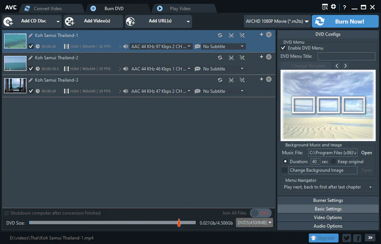Viewport: 381px width, 244px height.
Task: Click the scissors cut icon for Koh Samui Thailand-1
Action: point(231,35)
